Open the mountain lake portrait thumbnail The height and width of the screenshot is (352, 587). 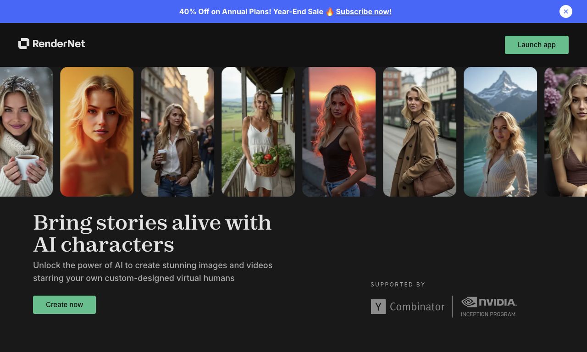[x=500, y=132]
